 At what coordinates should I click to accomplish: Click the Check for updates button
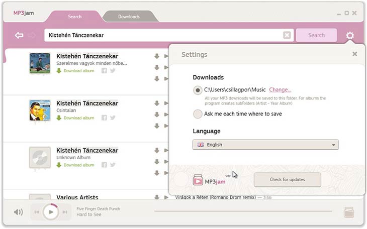point(287,179)
